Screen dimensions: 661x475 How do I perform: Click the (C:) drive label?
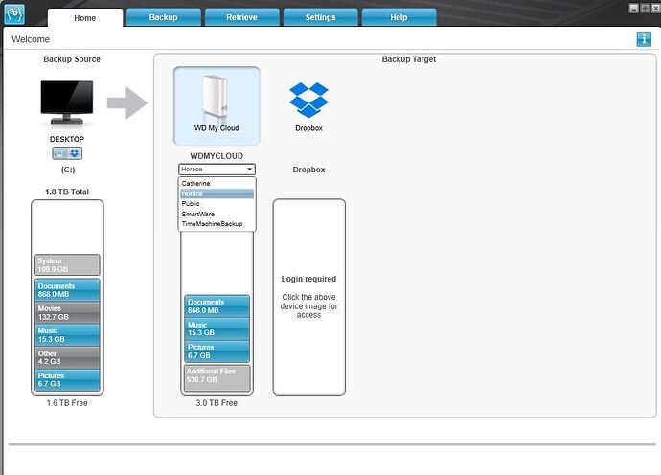68,170
